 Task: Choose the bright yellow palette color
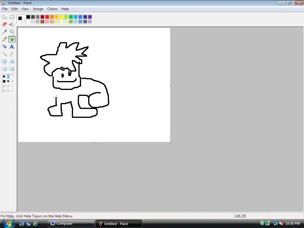(61, 17)
